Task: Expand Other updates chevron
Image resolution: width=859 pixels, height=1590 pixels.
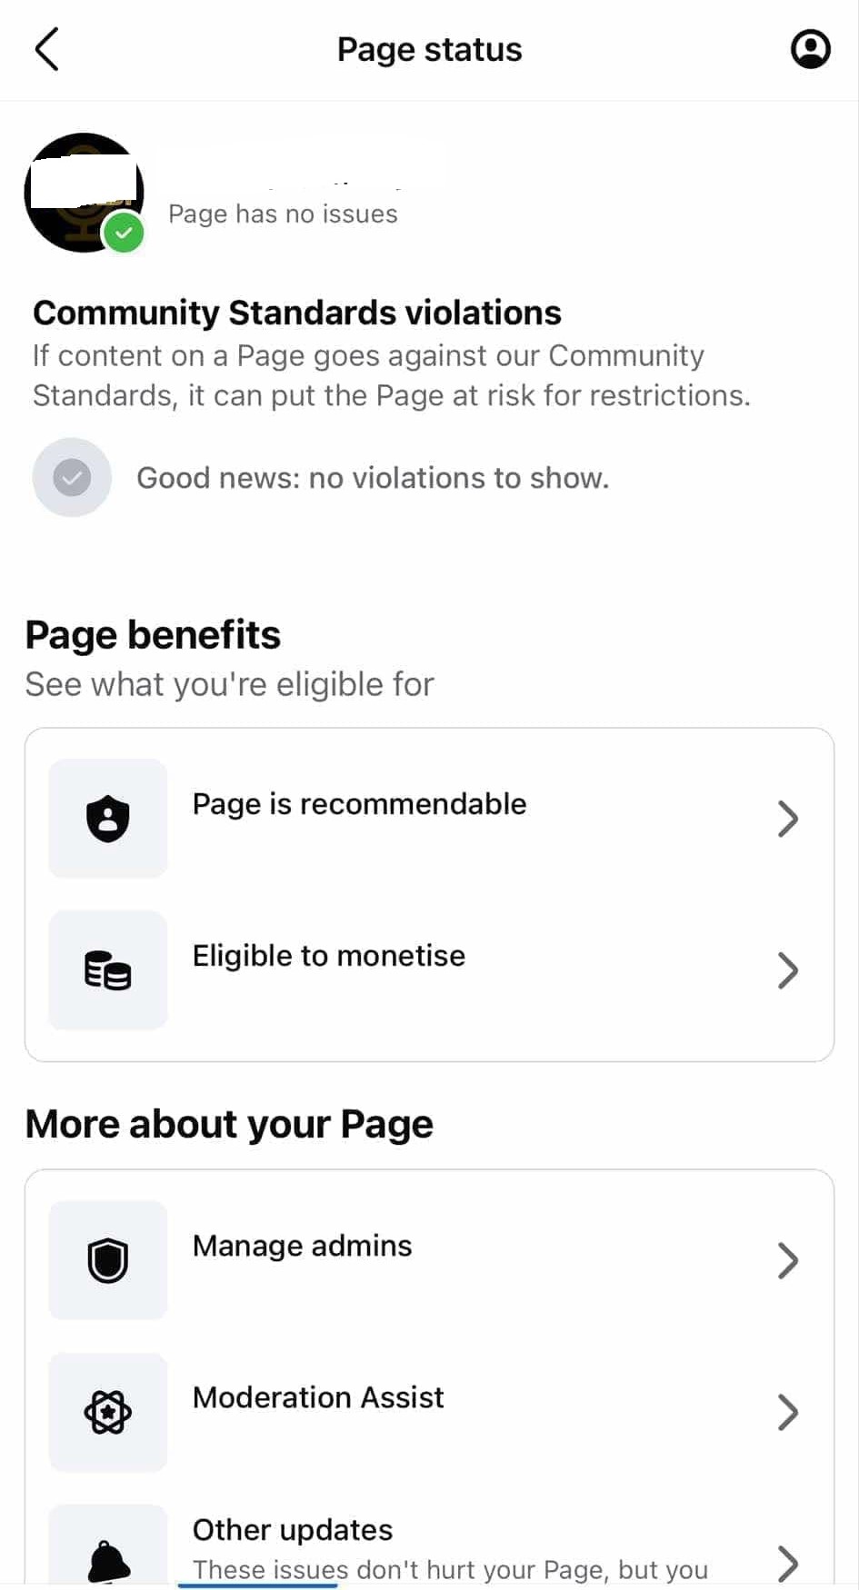Action: [788, 1563]
